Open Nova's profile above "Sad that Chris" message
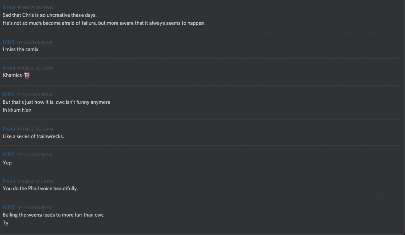Screen dimensions: 405x235 pos(9,8)
